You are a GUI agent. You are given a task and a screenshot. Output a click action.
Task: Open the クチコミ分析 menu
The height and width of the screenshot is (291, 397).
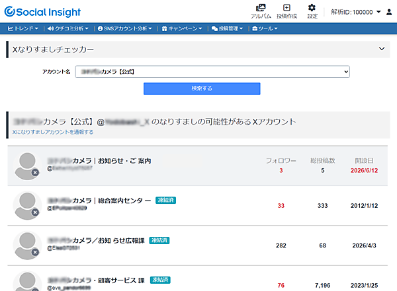click(68, 28)
